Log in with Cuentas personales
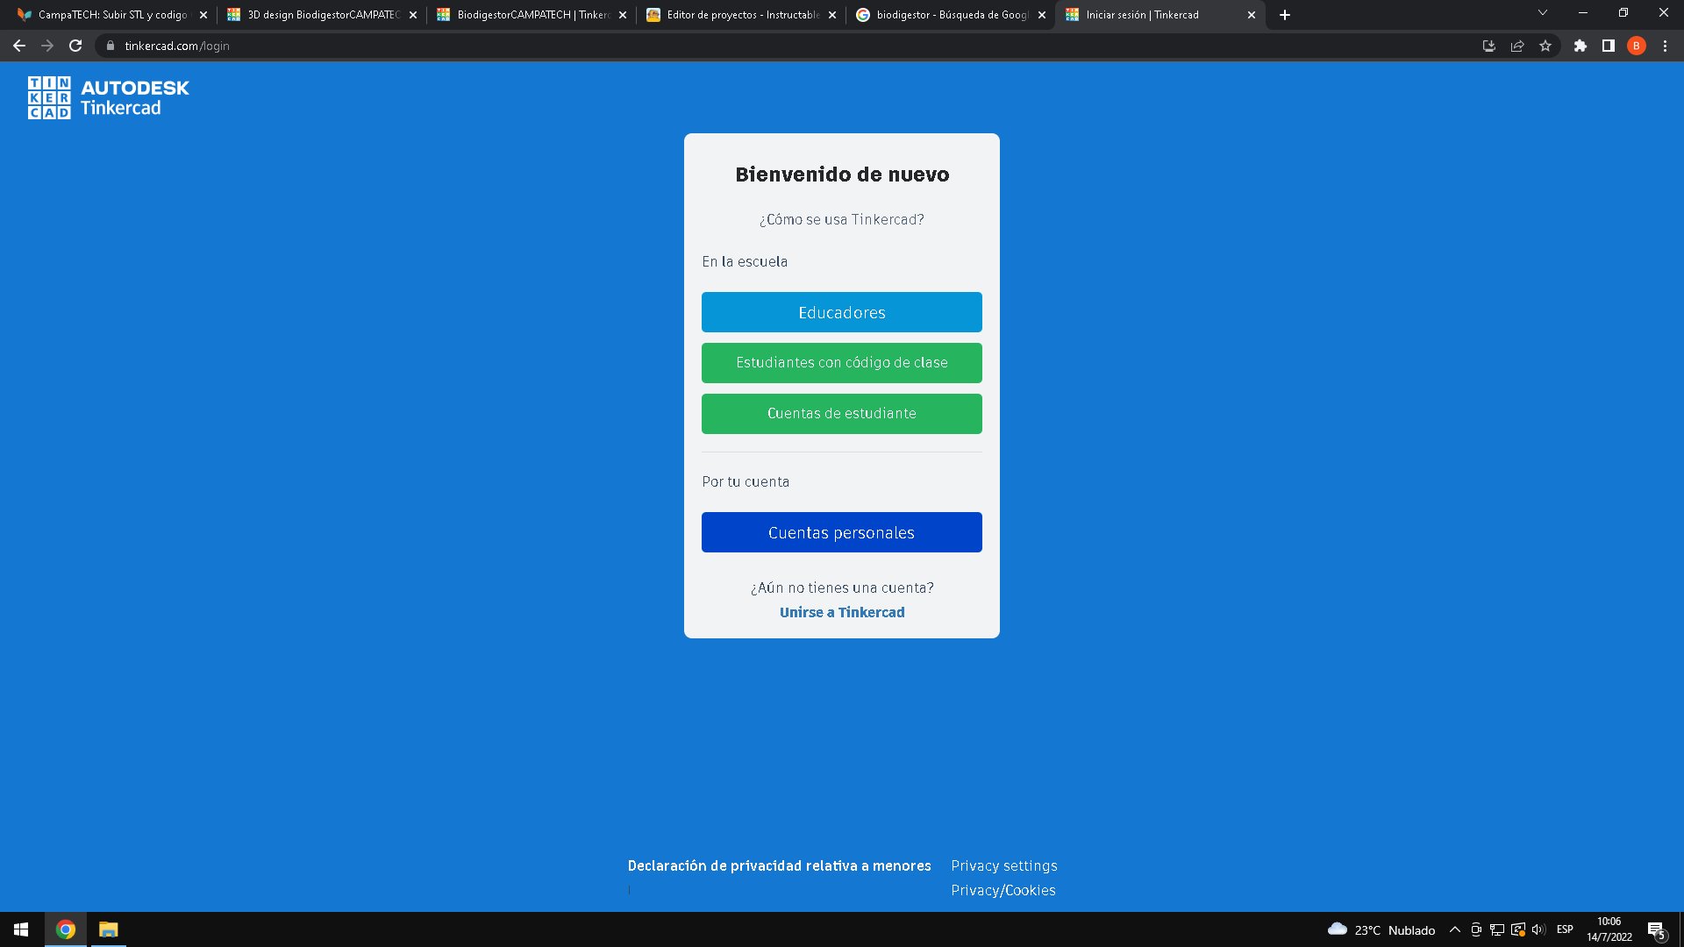The width and height of the screenshot is (1684, 947). [x=842, y=532]
